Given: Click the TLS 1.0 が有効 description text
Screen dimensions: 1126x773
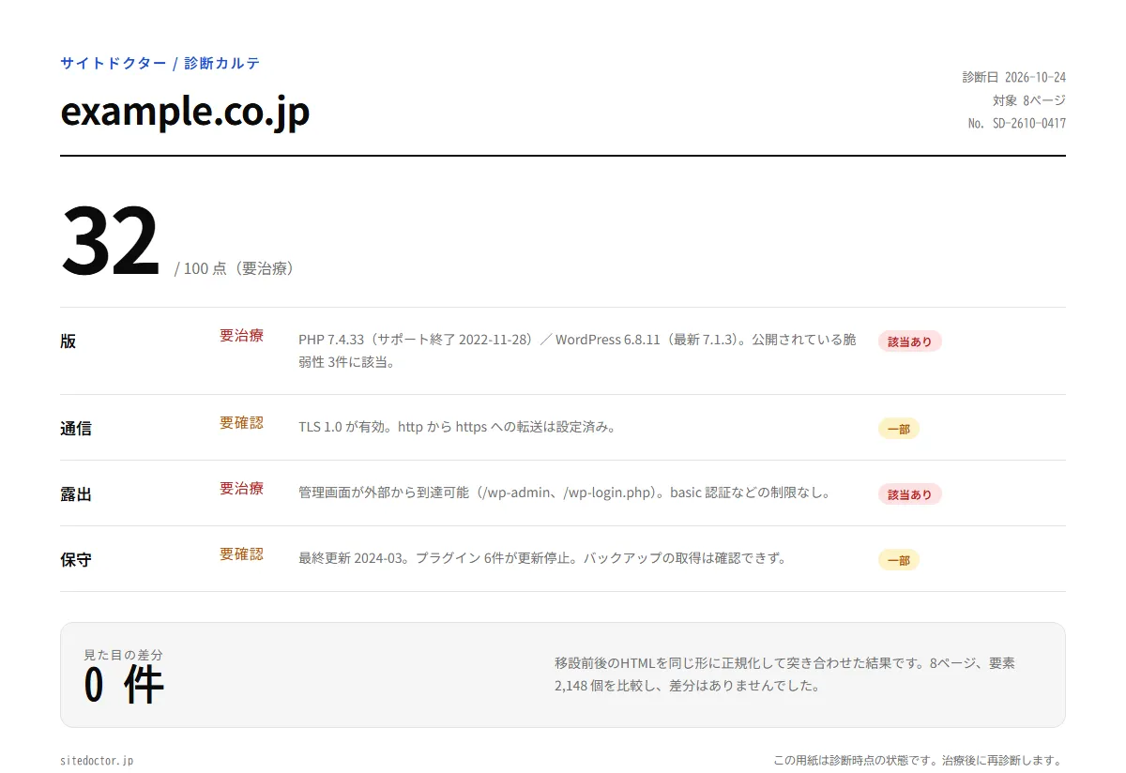Looking at the screenshot, I should coord(457,427).
